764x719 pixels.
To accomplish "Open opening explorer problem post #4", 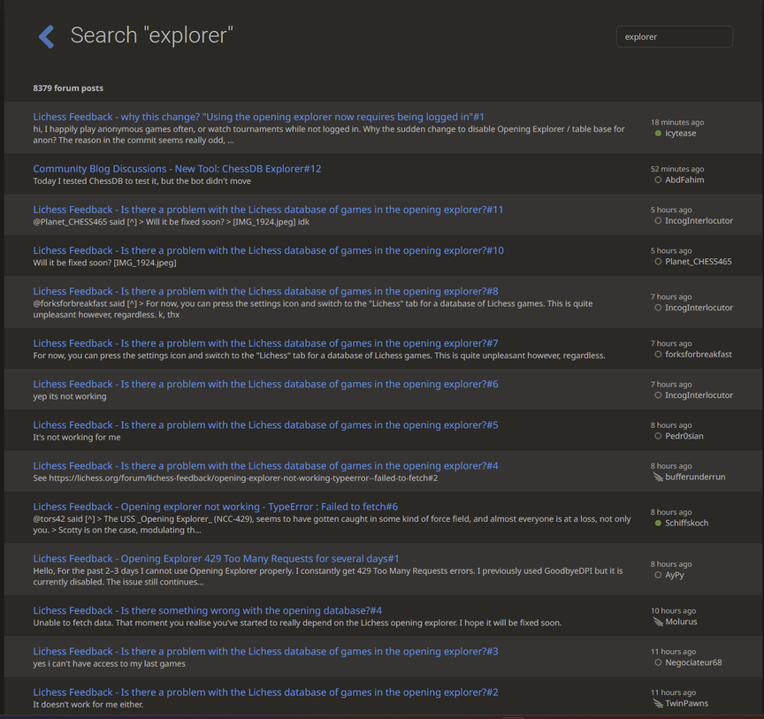I will tap(265, 466).
